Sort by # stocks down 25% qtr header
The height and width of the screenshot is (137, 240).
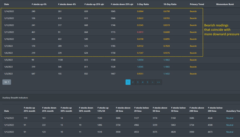(122, 4)
